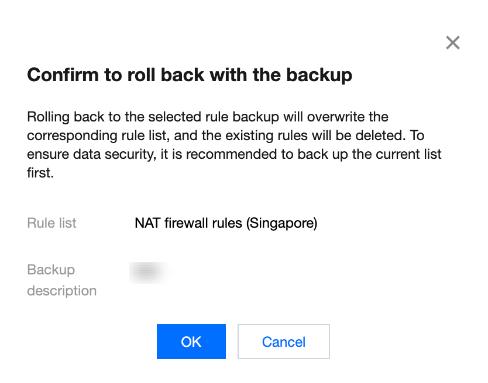Click the word 'description' under Backup

tap(61, 291)
